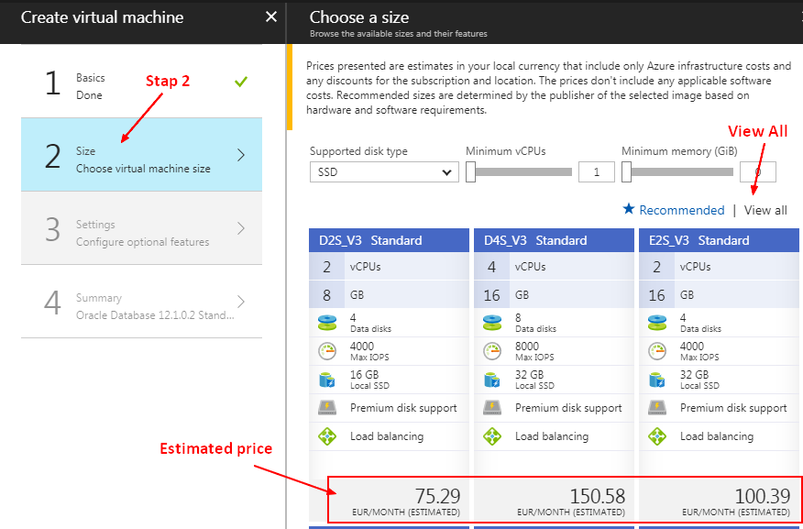The width and height of the screenshot is (803, 529).
Task: Expand the Size step chevron
Action: pyautogui.click(x=241, y=155)
